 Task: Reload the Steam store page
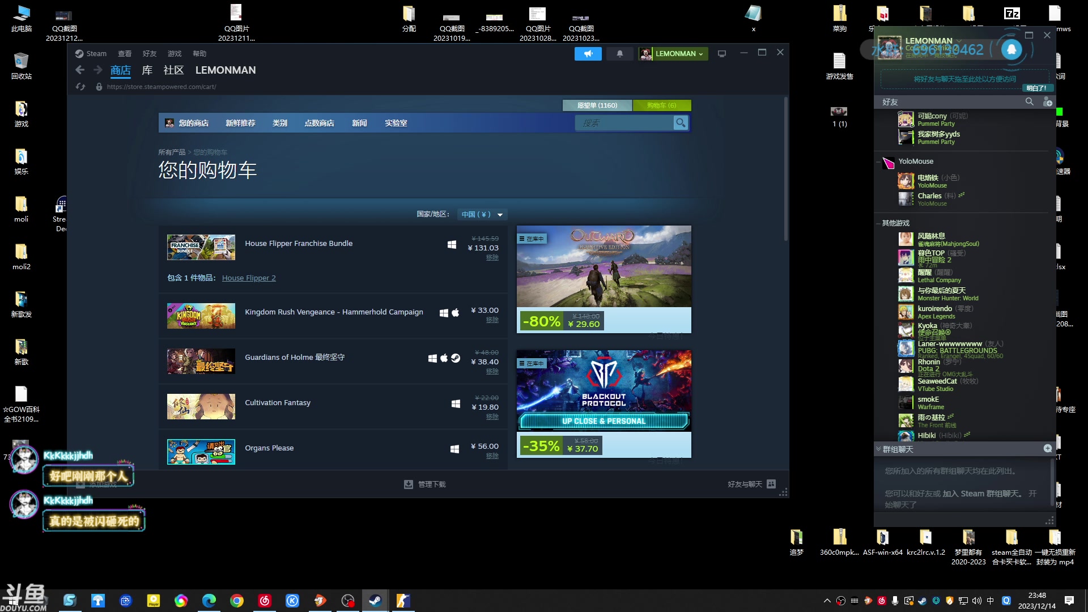pyautogui.click(x=80, y=87)
